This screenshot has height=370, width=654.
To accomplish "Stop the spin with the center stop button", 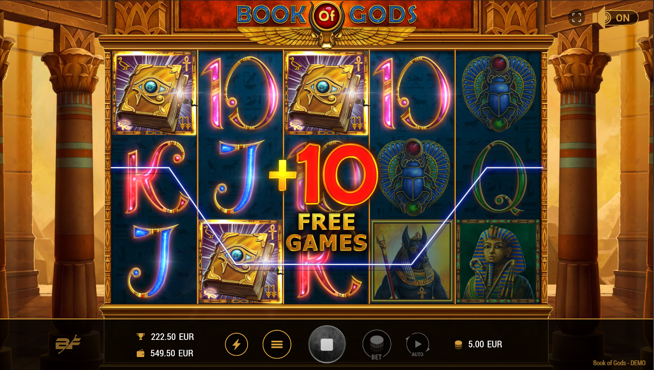I will coord(327,344).
